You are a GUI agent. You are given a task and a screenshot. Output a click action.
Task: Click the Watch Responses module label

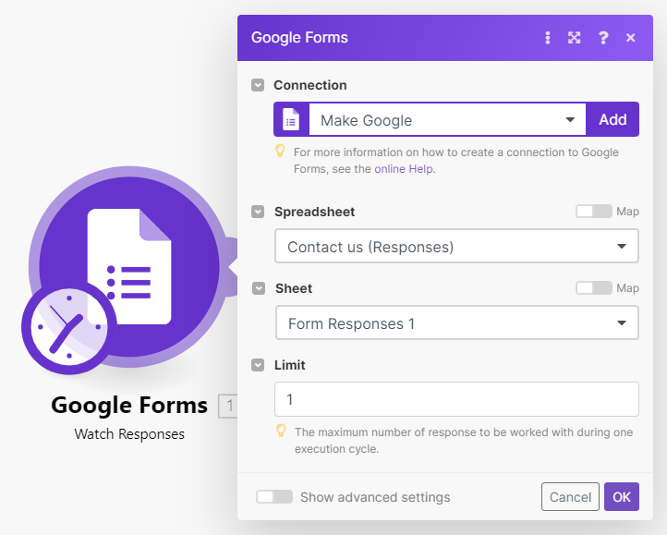click(x=129, y=434)
